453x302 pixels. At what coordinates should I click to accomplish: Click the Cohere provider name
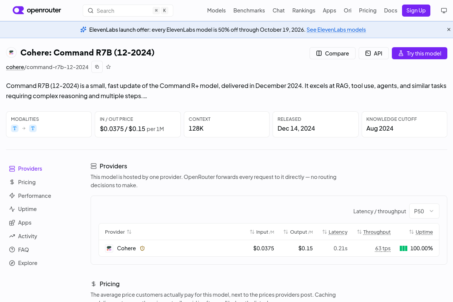pyautogui.click(x=126, y=248)
